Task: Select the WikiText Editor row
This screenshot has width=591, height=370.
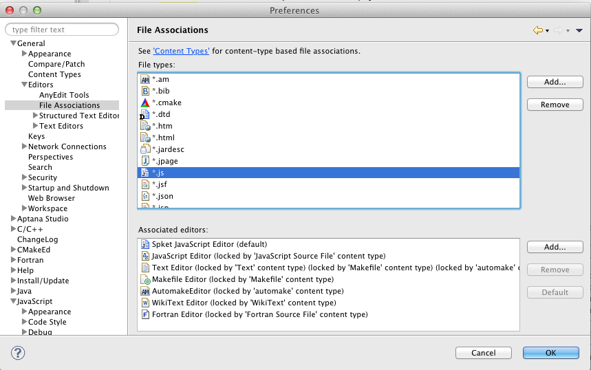Action: tap(329, 303)
